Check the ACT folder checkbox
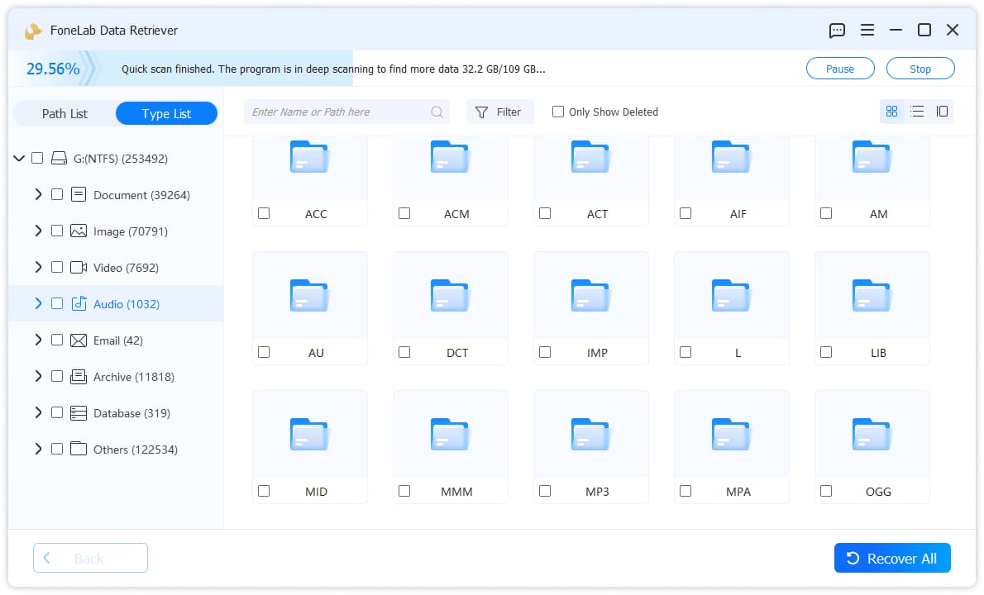 [x=545, y=214]
